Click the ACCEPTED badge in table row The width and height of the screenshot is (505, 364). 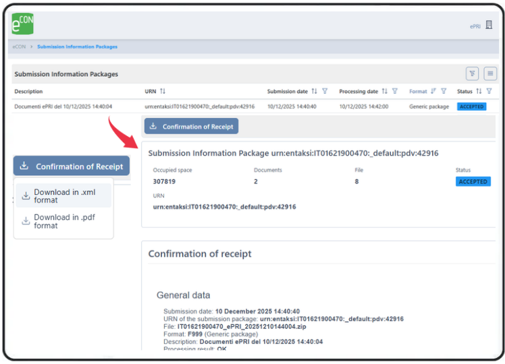coord(471,107)
